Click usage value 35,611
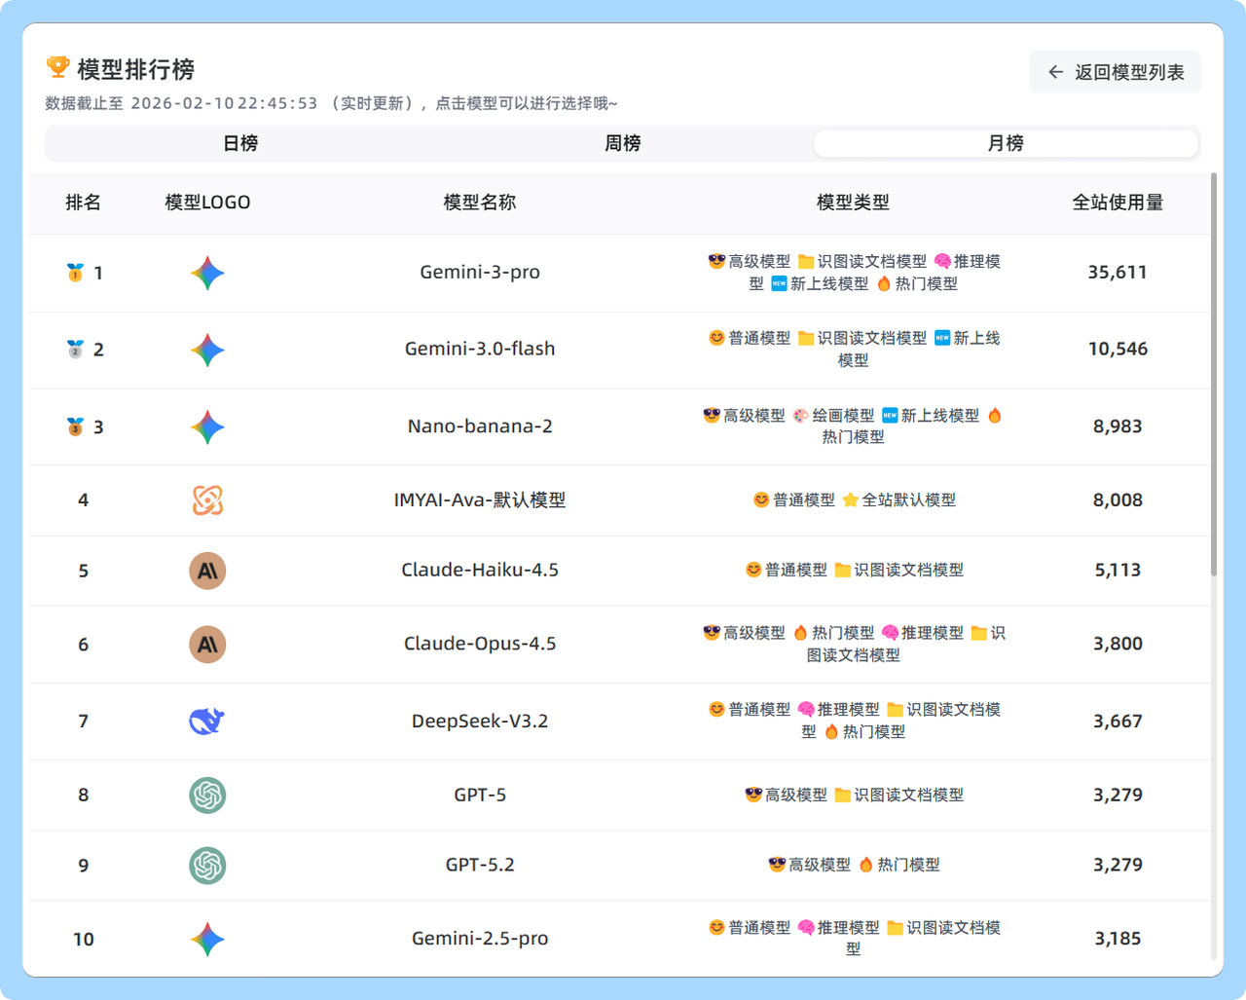Screen dimensions: 1246x1000 [x=1118, y=273]
